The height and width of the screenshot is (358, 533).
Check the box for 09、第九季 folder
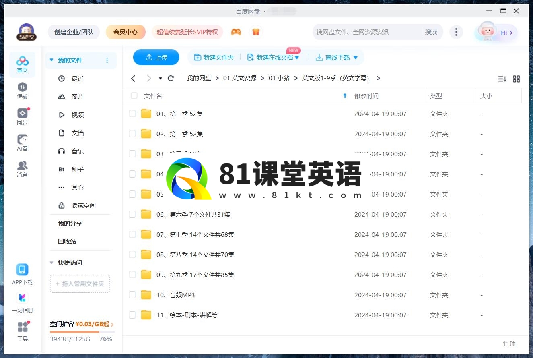(132, 275)
